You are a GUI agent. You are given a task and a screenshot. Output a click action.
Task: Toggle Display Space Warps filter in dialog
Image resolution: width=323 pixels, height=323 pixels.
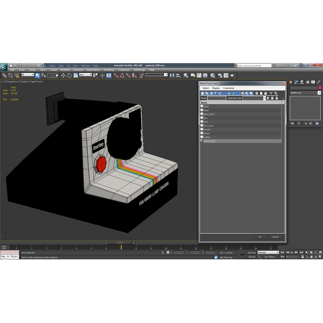(225, 93)
